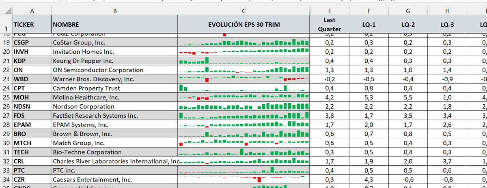Image resolution: width=487 pixels, height=188 pixels.
Task: Click the Bio-Techne Corporation cell
Action: tap(115, 152)
